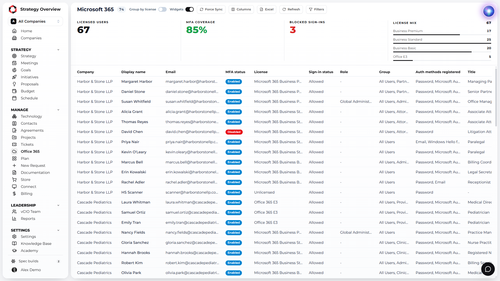This screenshot has height=281, width=500.
Task: Click the vCIO Team people icon
Action: pyautogui.click(x=14, y=212)
